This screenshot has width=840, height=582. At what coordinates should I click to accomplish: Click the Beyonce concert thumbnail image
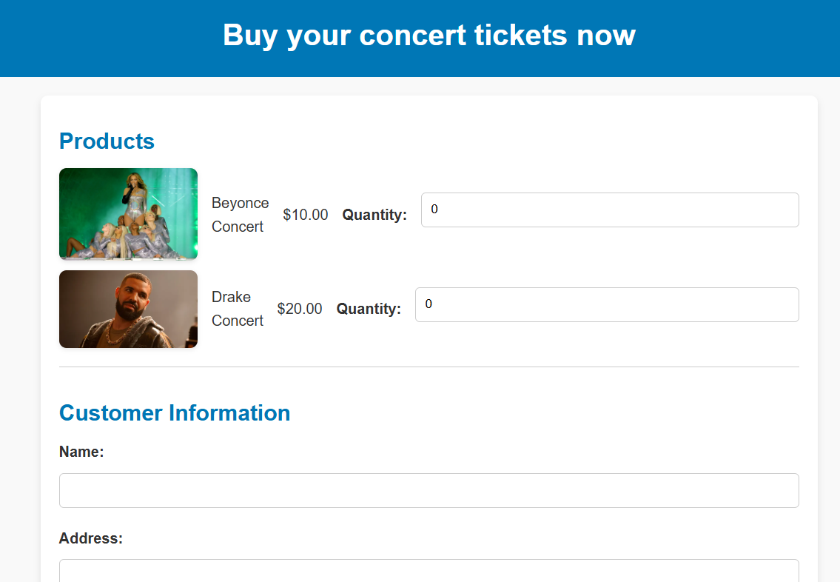[x=128, y=214]
